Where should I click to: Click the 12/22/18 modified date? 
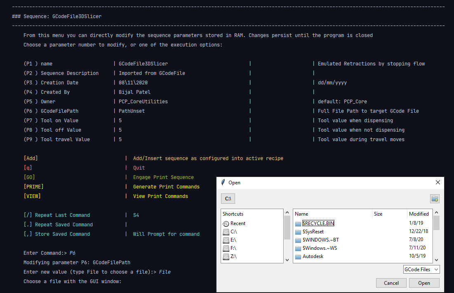[419, 231]
